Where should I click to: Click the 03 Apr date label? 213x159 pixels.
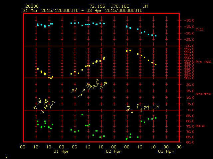166,151
